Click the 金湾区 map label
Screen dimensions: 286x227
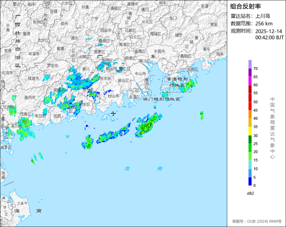(134, 97)
